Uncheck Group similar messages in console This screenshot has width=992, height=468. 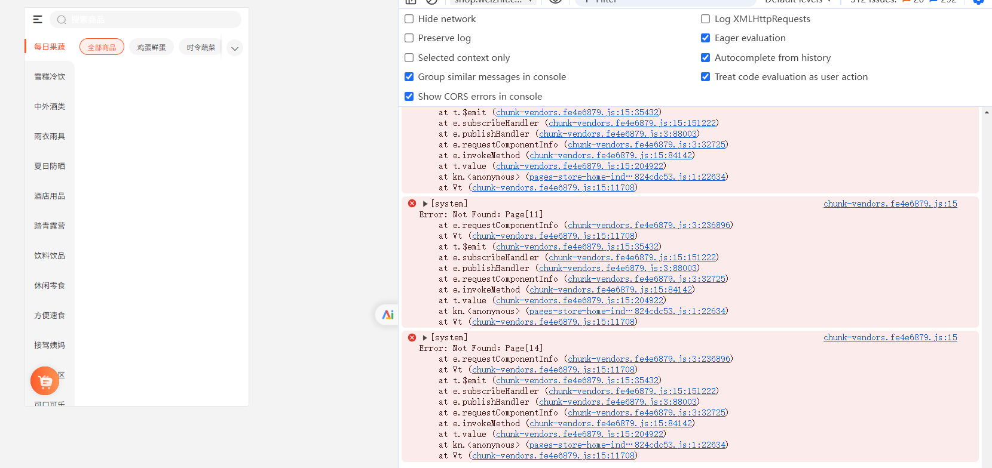[x=409, y=77]
